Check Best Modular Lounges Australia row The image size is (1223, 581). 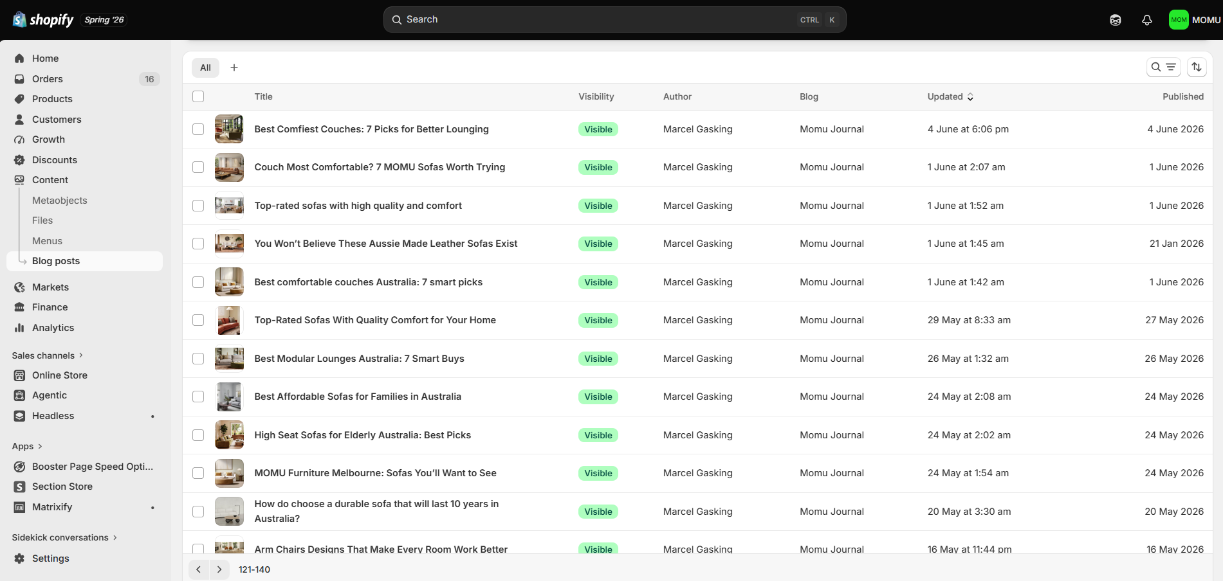[x=198, y=359]
